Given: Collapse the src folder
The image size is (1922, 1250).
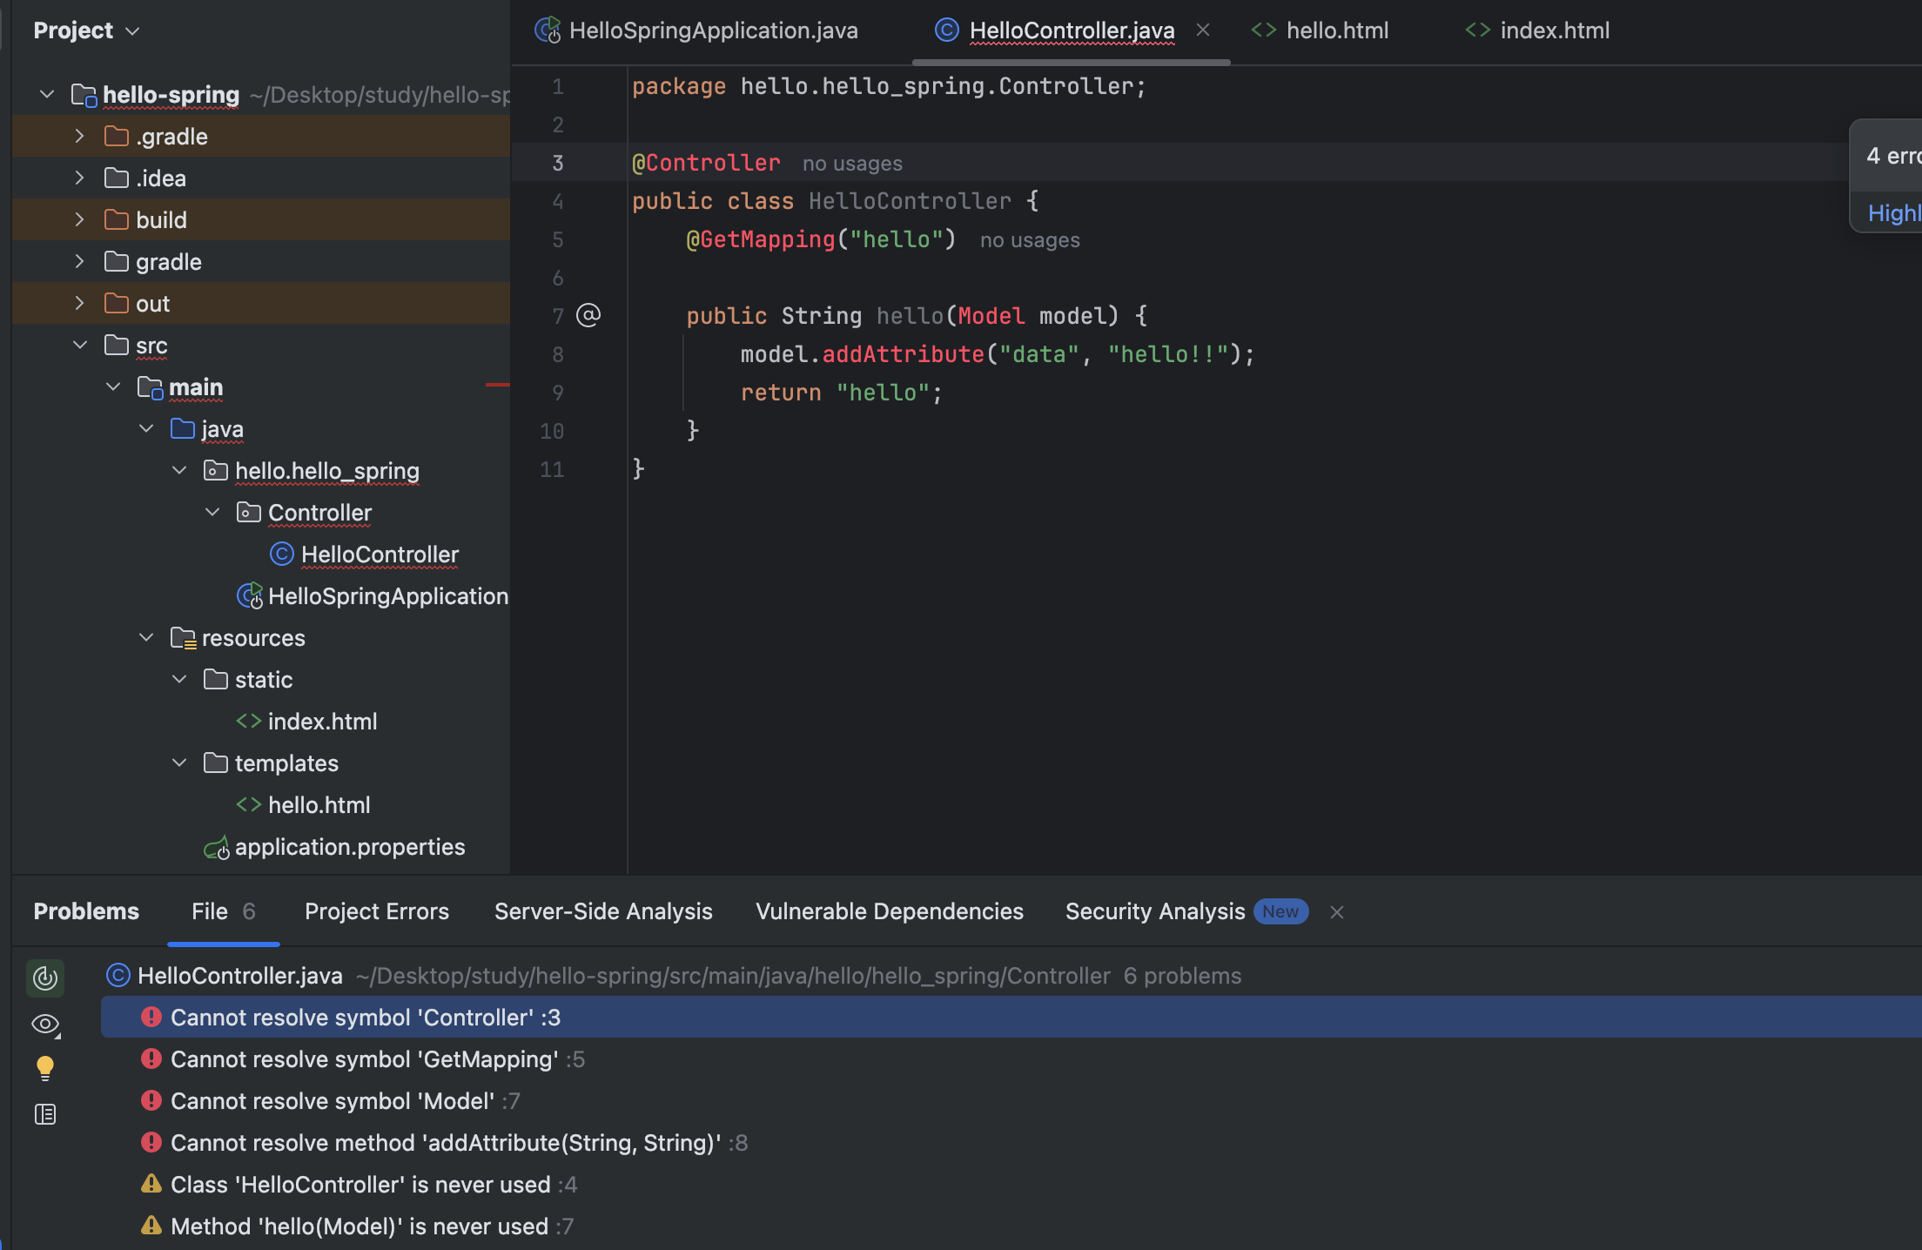Looking at the screenshot, I should [79, 345].
